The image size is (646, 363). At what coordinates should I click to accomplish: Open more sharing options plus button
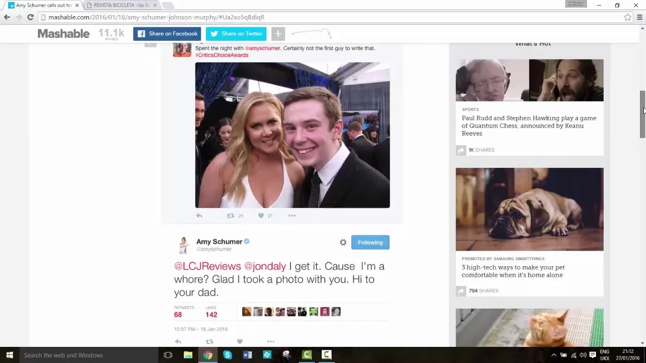pos(278,34)
